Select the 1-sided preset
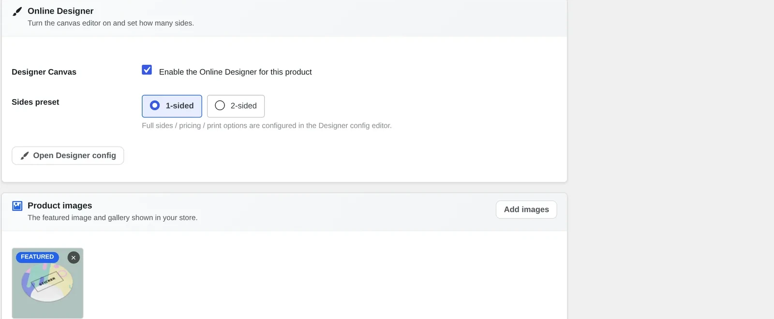This screenshot has height=319, width=774. (172, 106)
